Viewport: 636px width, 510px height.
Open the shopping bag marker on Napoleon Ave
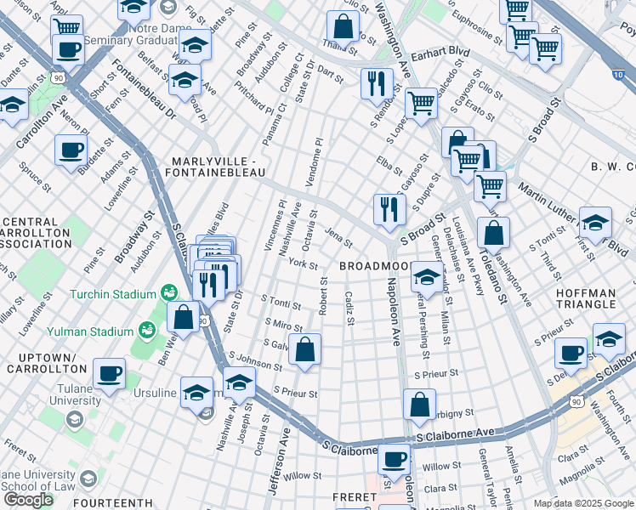[x=420, y=407]
